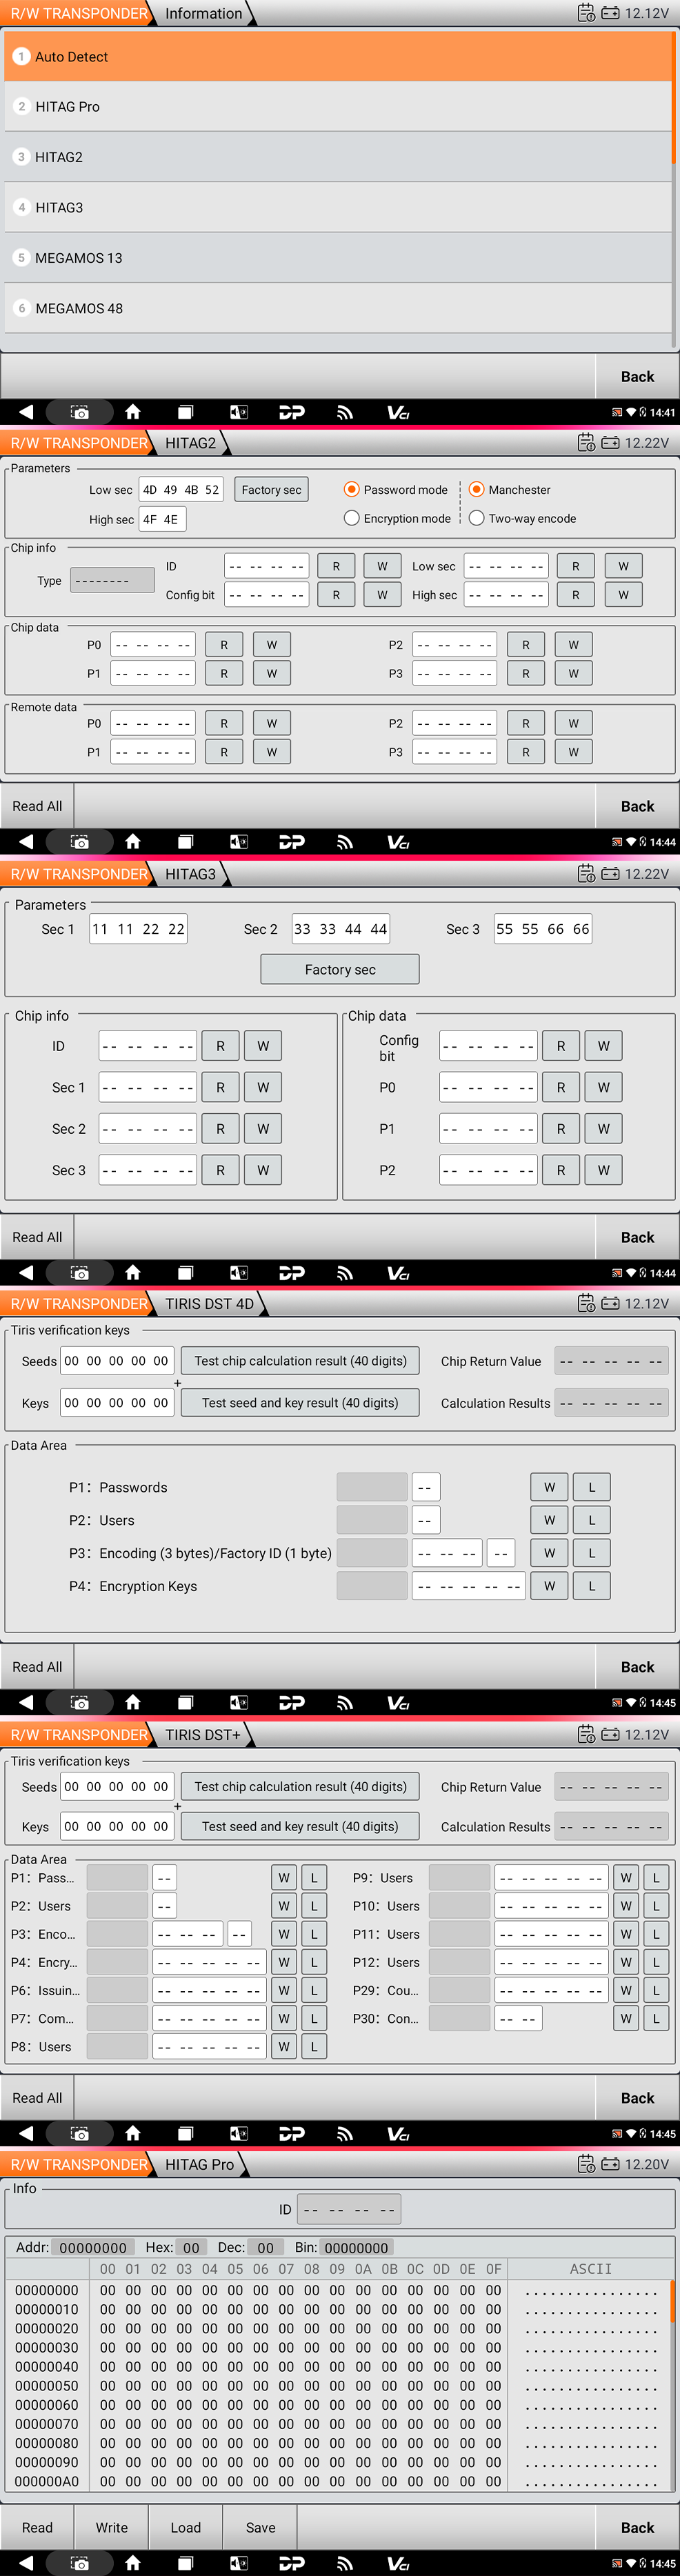This screenshot has height=2576, width=680.
Task: Click Factory sec button on the HITAG2 screen
Action: click(x=271, y=490)
